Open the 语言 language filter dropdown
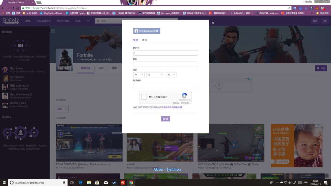 click(62, 109)
